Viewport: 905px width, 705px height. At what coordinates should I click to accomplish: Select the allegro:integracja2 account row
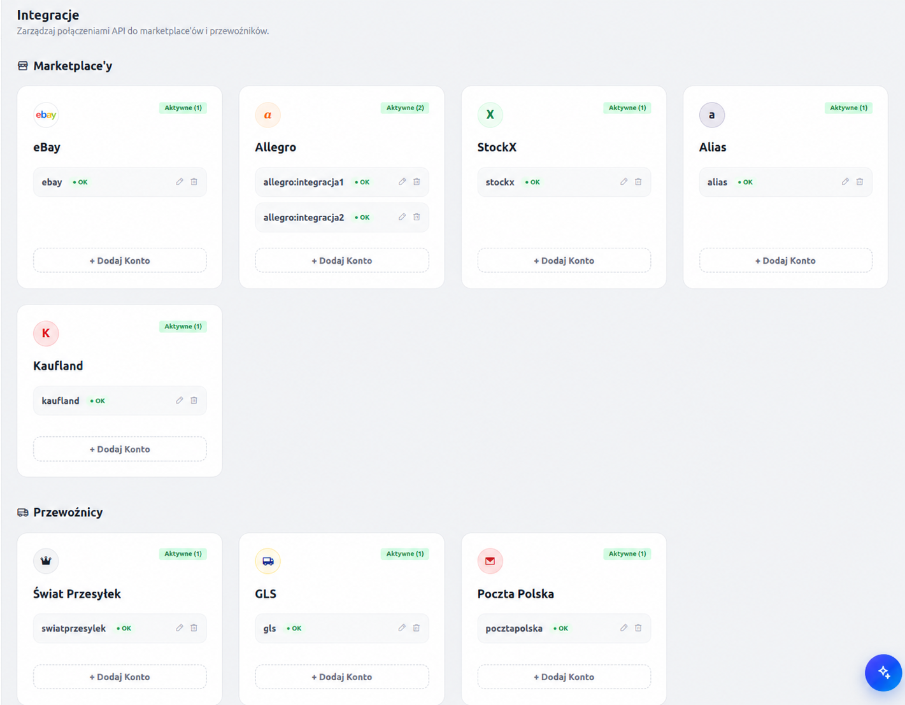click(x=342, y=217)
